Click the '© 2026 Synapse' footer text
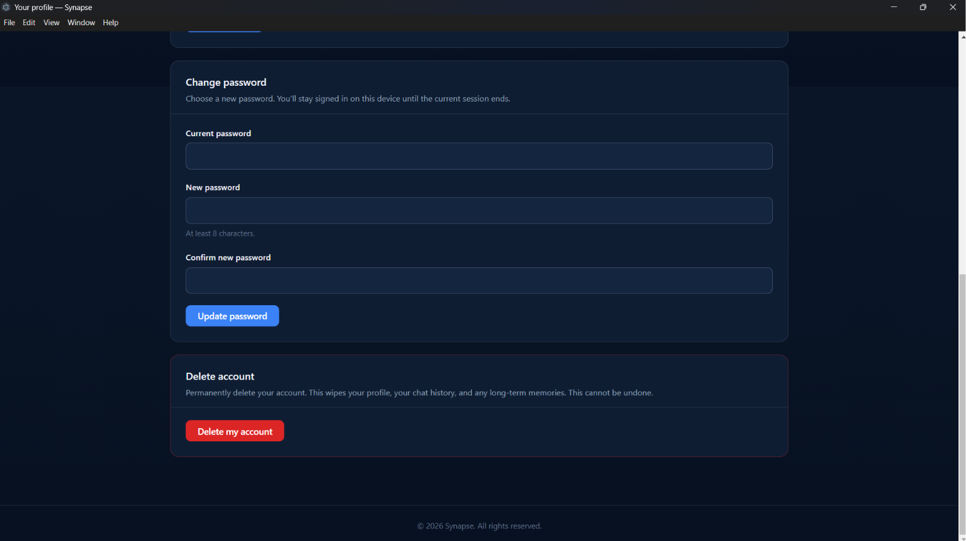Viewport: 966px width, 541px height. click(479, 526)
